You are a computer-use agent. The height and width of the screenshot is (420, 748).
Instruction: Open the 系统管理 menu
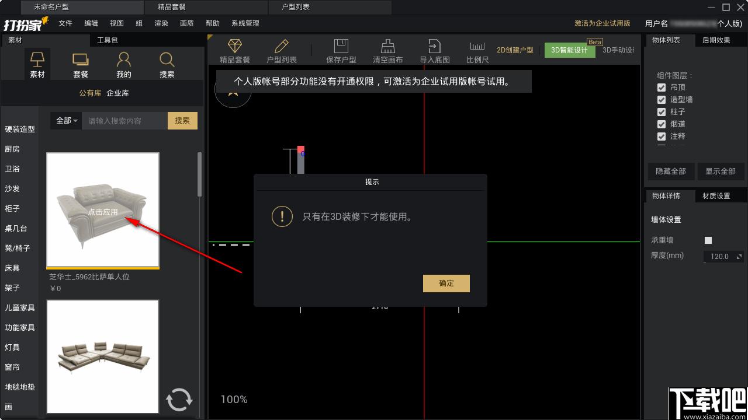click(x=245, y=23)
